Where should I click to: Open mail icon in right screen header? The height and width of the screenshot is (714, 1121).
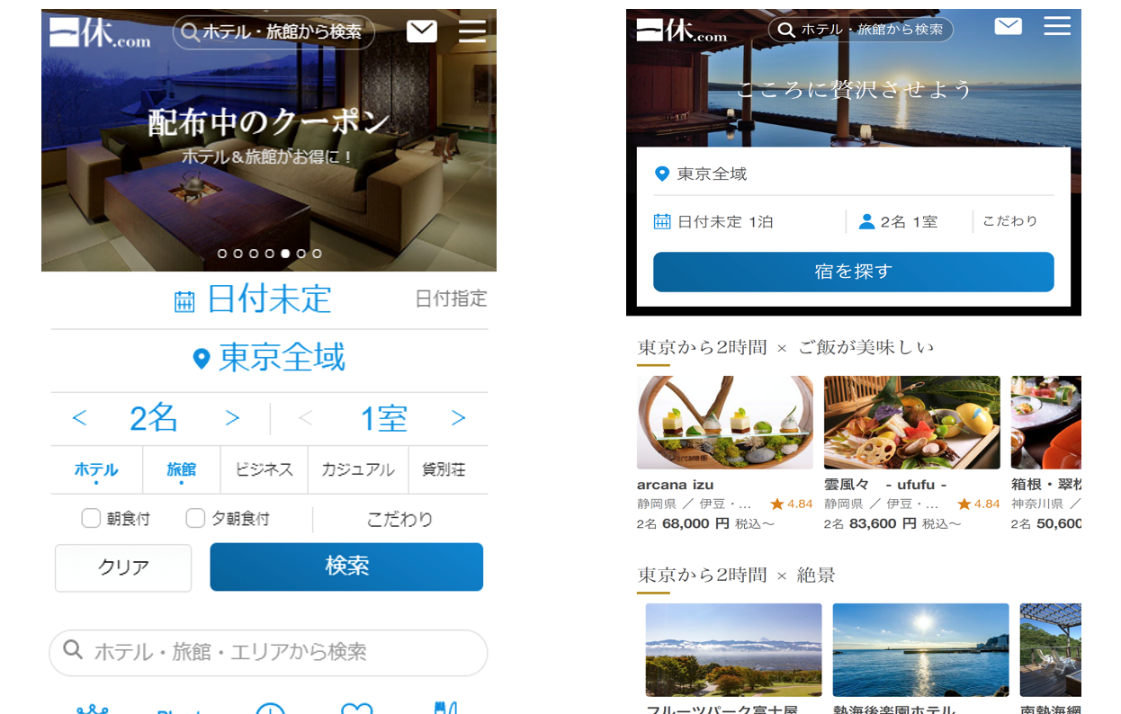click(x=1009, y=26)
